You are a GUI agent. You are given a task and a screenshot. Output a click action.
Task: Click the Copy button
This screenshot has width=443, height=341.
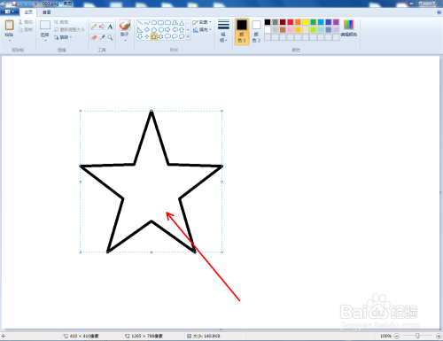point(26,29)
